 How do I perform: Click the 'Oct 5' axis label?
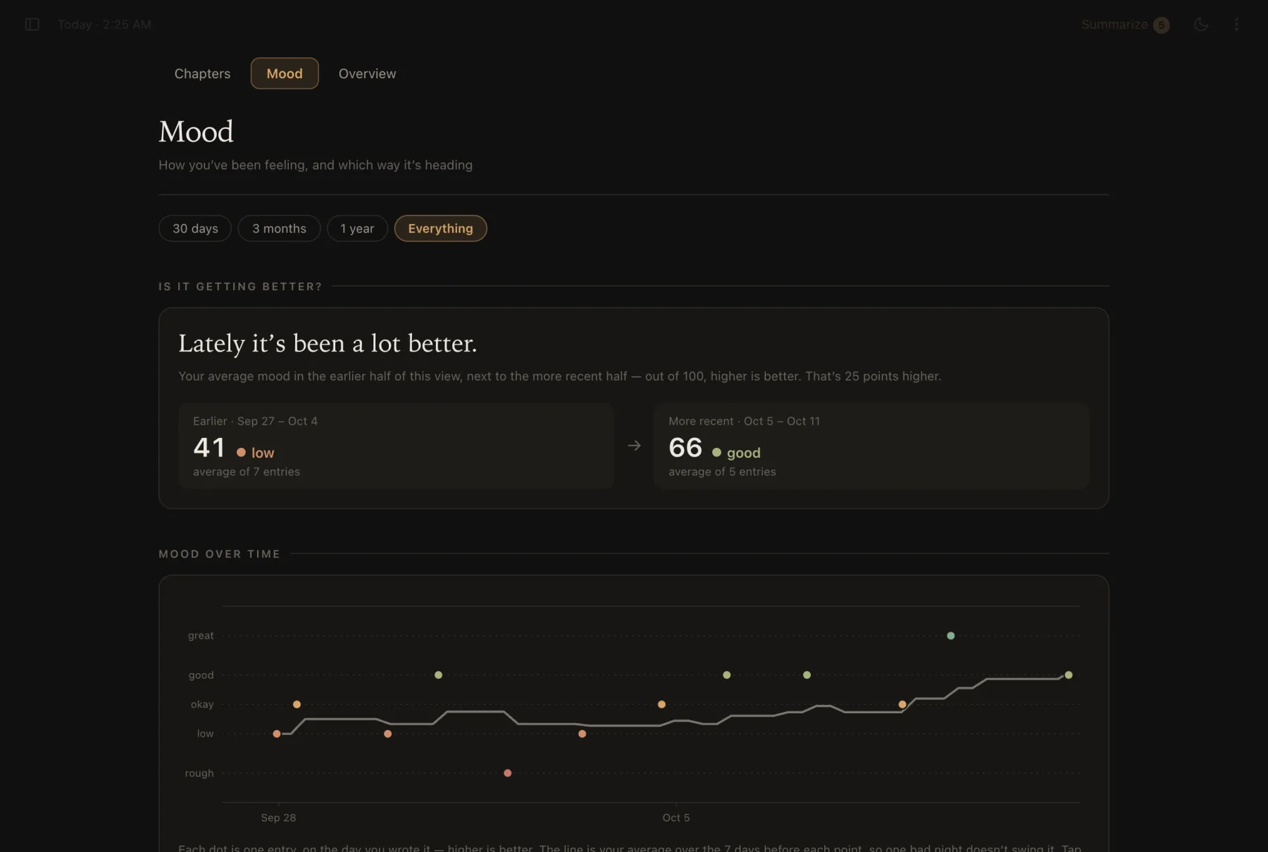[676, 817]
